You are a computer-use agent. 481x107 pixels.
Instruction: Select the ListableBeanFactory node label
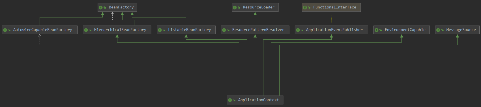[190, 30]
